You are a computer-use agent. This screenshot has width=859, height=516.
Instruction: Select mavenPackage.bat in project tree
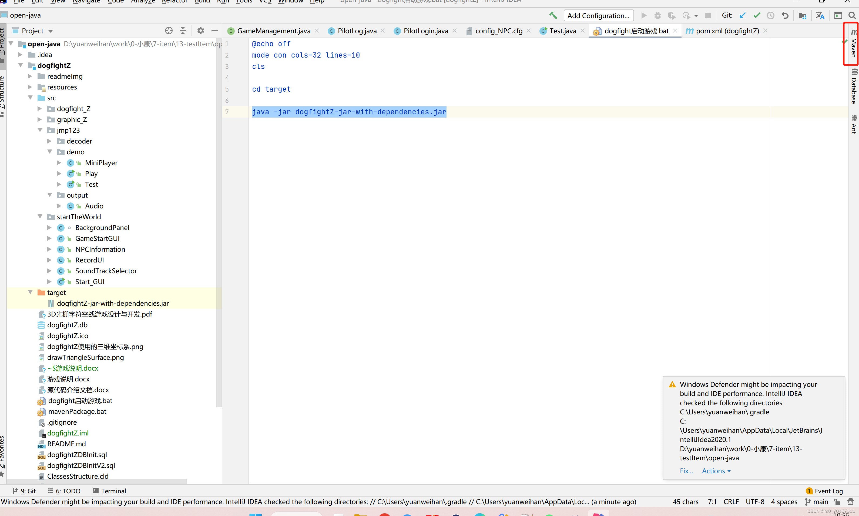tap(77, 411)
